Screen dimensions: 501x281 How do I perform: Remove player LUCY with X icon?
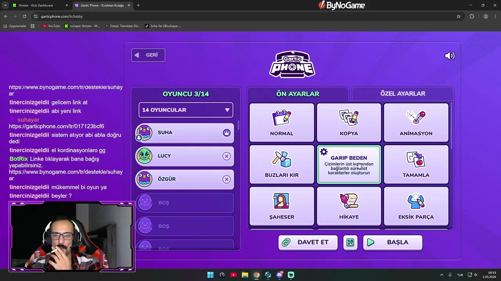(x=227, y=156)
